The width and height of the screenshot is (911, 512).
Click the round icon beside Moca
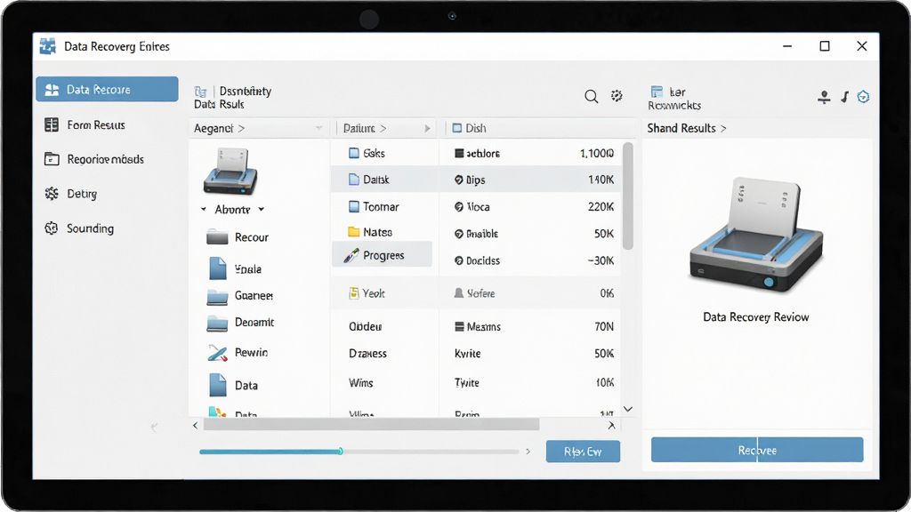tap(459, 206)
